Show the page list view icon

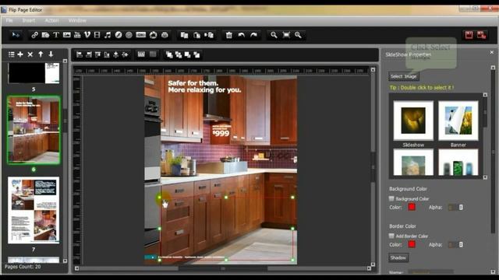(x=12, y=54)
